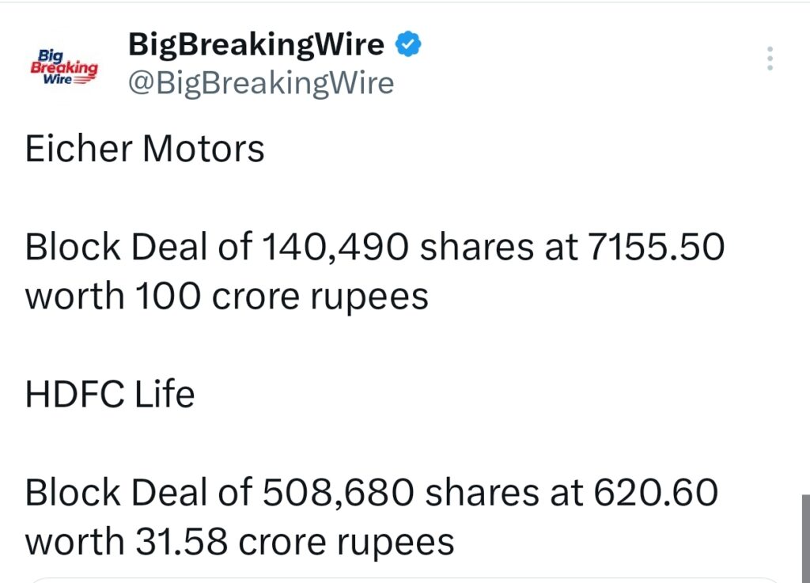Click the Eicher Motors text line
Screen dimensions: 810x583
(x=145, y=149)
